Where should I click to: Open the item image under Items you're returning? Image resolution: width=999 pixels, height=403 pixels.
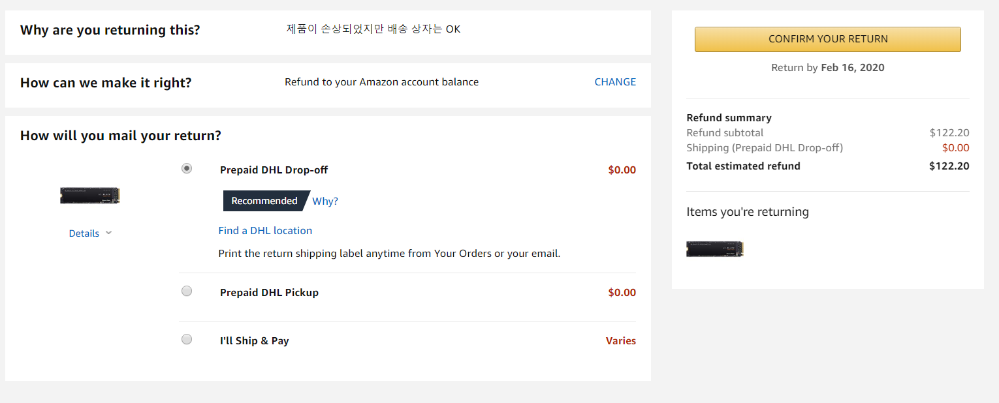(714, 248)
